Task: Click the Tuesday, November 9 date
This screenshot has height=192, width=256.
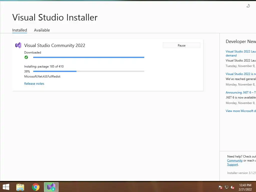Action: 241,66
